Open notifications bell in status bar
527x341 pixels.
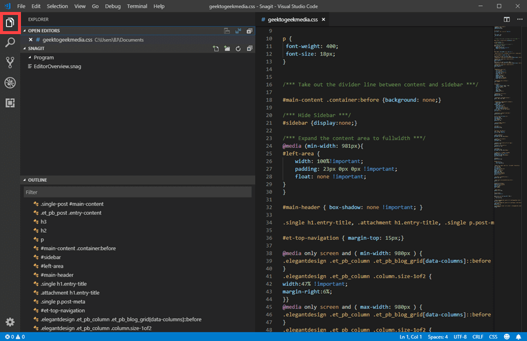[x=519, y=337]
